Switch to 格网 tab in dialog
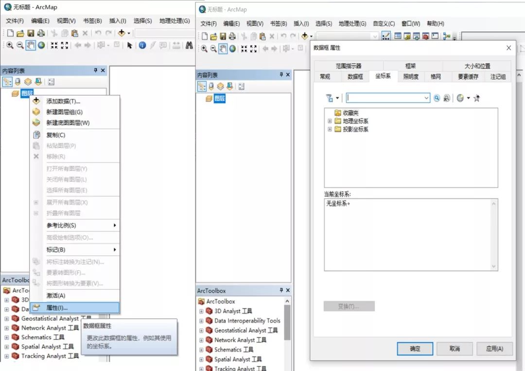 [436, 77]
